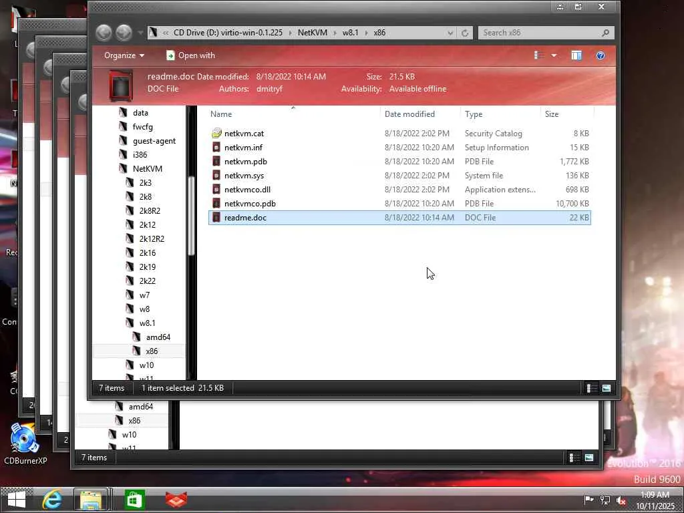Click in the Search x86 field
The width and height of the screenshot is (684, 513).
pos(540,33)
